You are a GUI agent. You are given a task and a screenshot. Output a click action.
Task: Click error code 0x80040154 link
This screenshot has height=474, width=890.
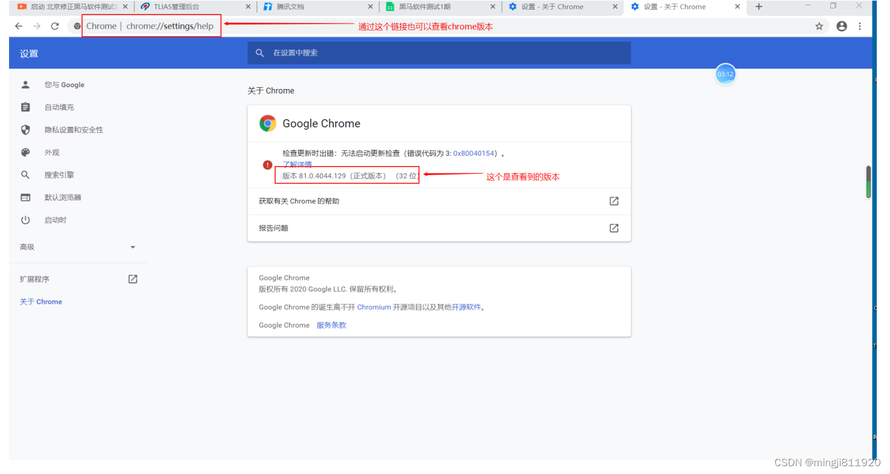pos(475,153)
